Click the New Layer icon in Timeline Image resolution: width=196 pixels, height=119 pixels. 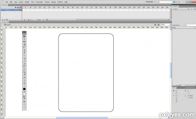coord(2,20)
